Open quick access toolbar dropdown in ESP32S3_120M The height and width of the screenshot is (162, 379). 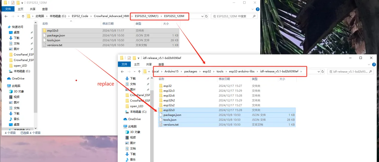pos(22,3)
